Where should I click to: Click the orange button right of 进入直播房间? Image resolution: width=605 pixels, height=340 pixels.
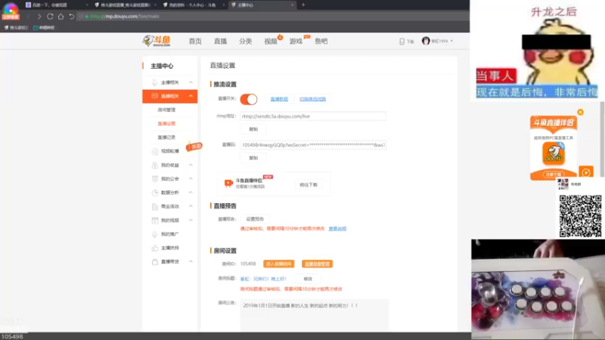(317, 264)
